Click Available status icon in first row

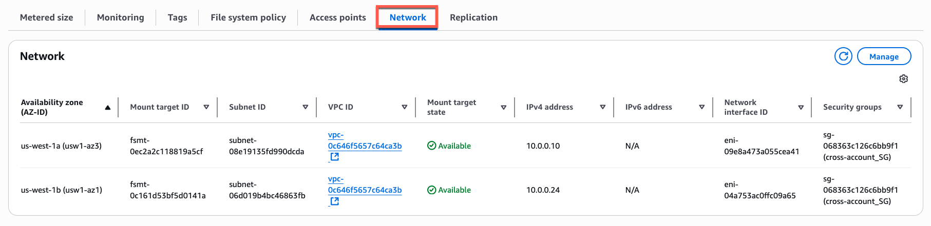(x=431, y=146)
